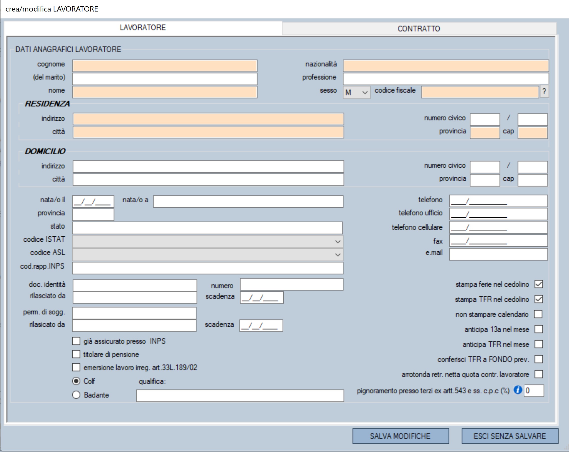
Task: Click the (del marito) input field
Action: pos(165,79)
